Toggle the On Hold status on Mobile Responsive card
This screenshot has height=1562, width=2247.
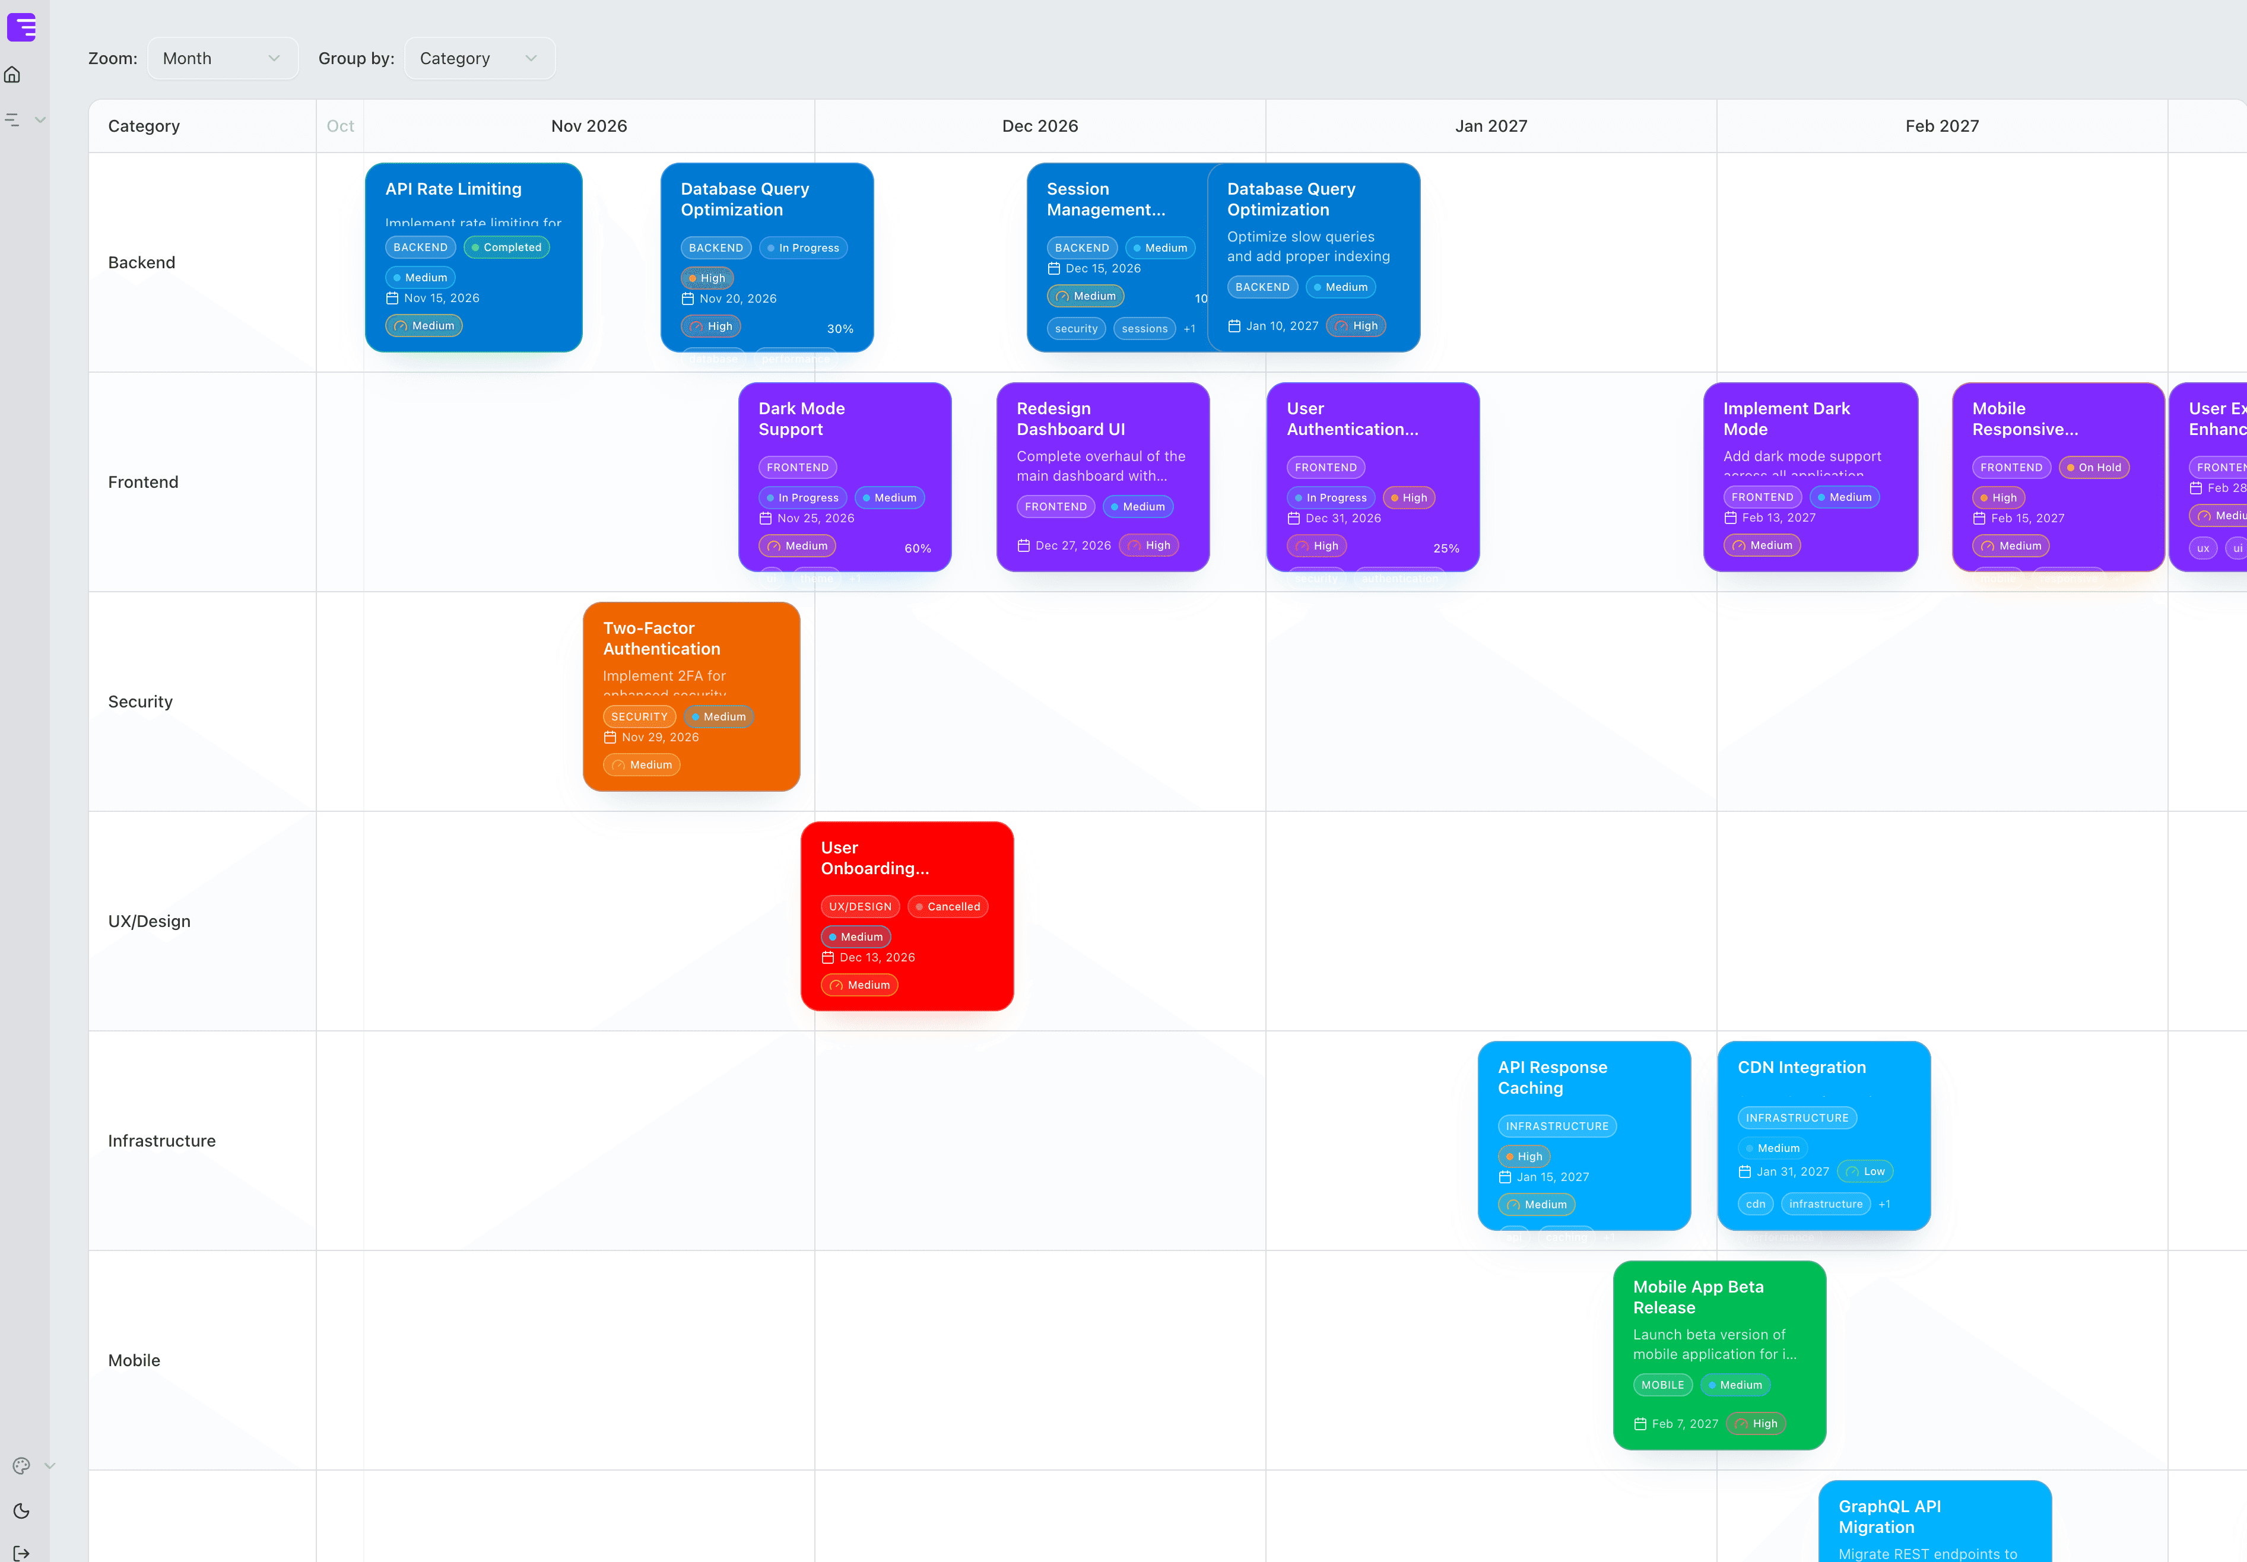coord(2093,467)
